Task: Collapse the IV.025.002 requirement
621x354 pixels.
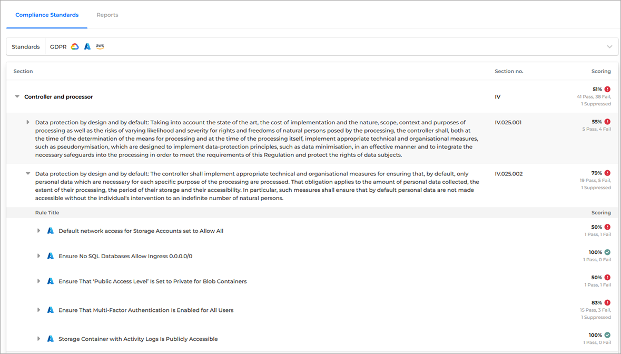Action: coord(28,173)
